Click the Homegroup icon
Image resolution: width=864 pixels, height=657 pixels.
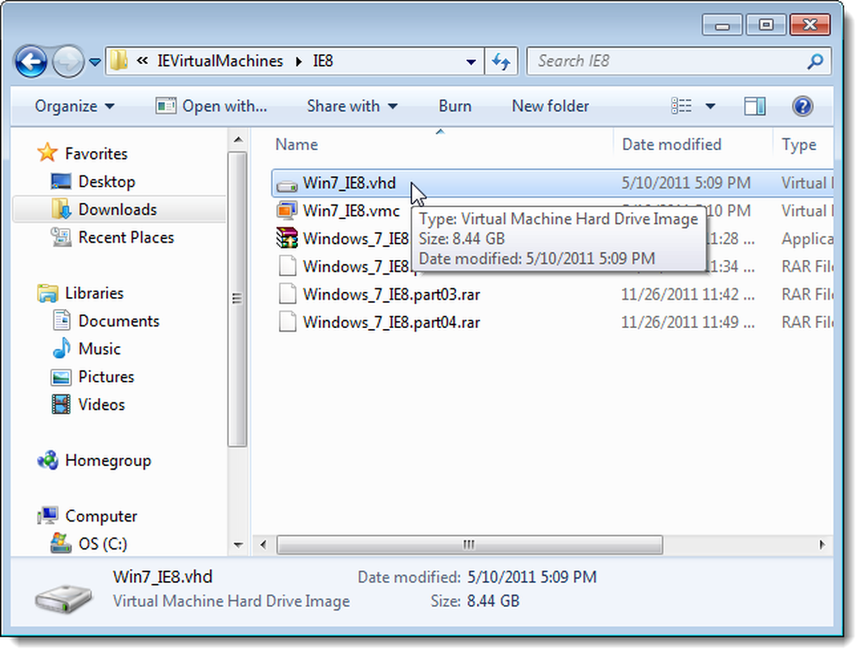(48, 460)
